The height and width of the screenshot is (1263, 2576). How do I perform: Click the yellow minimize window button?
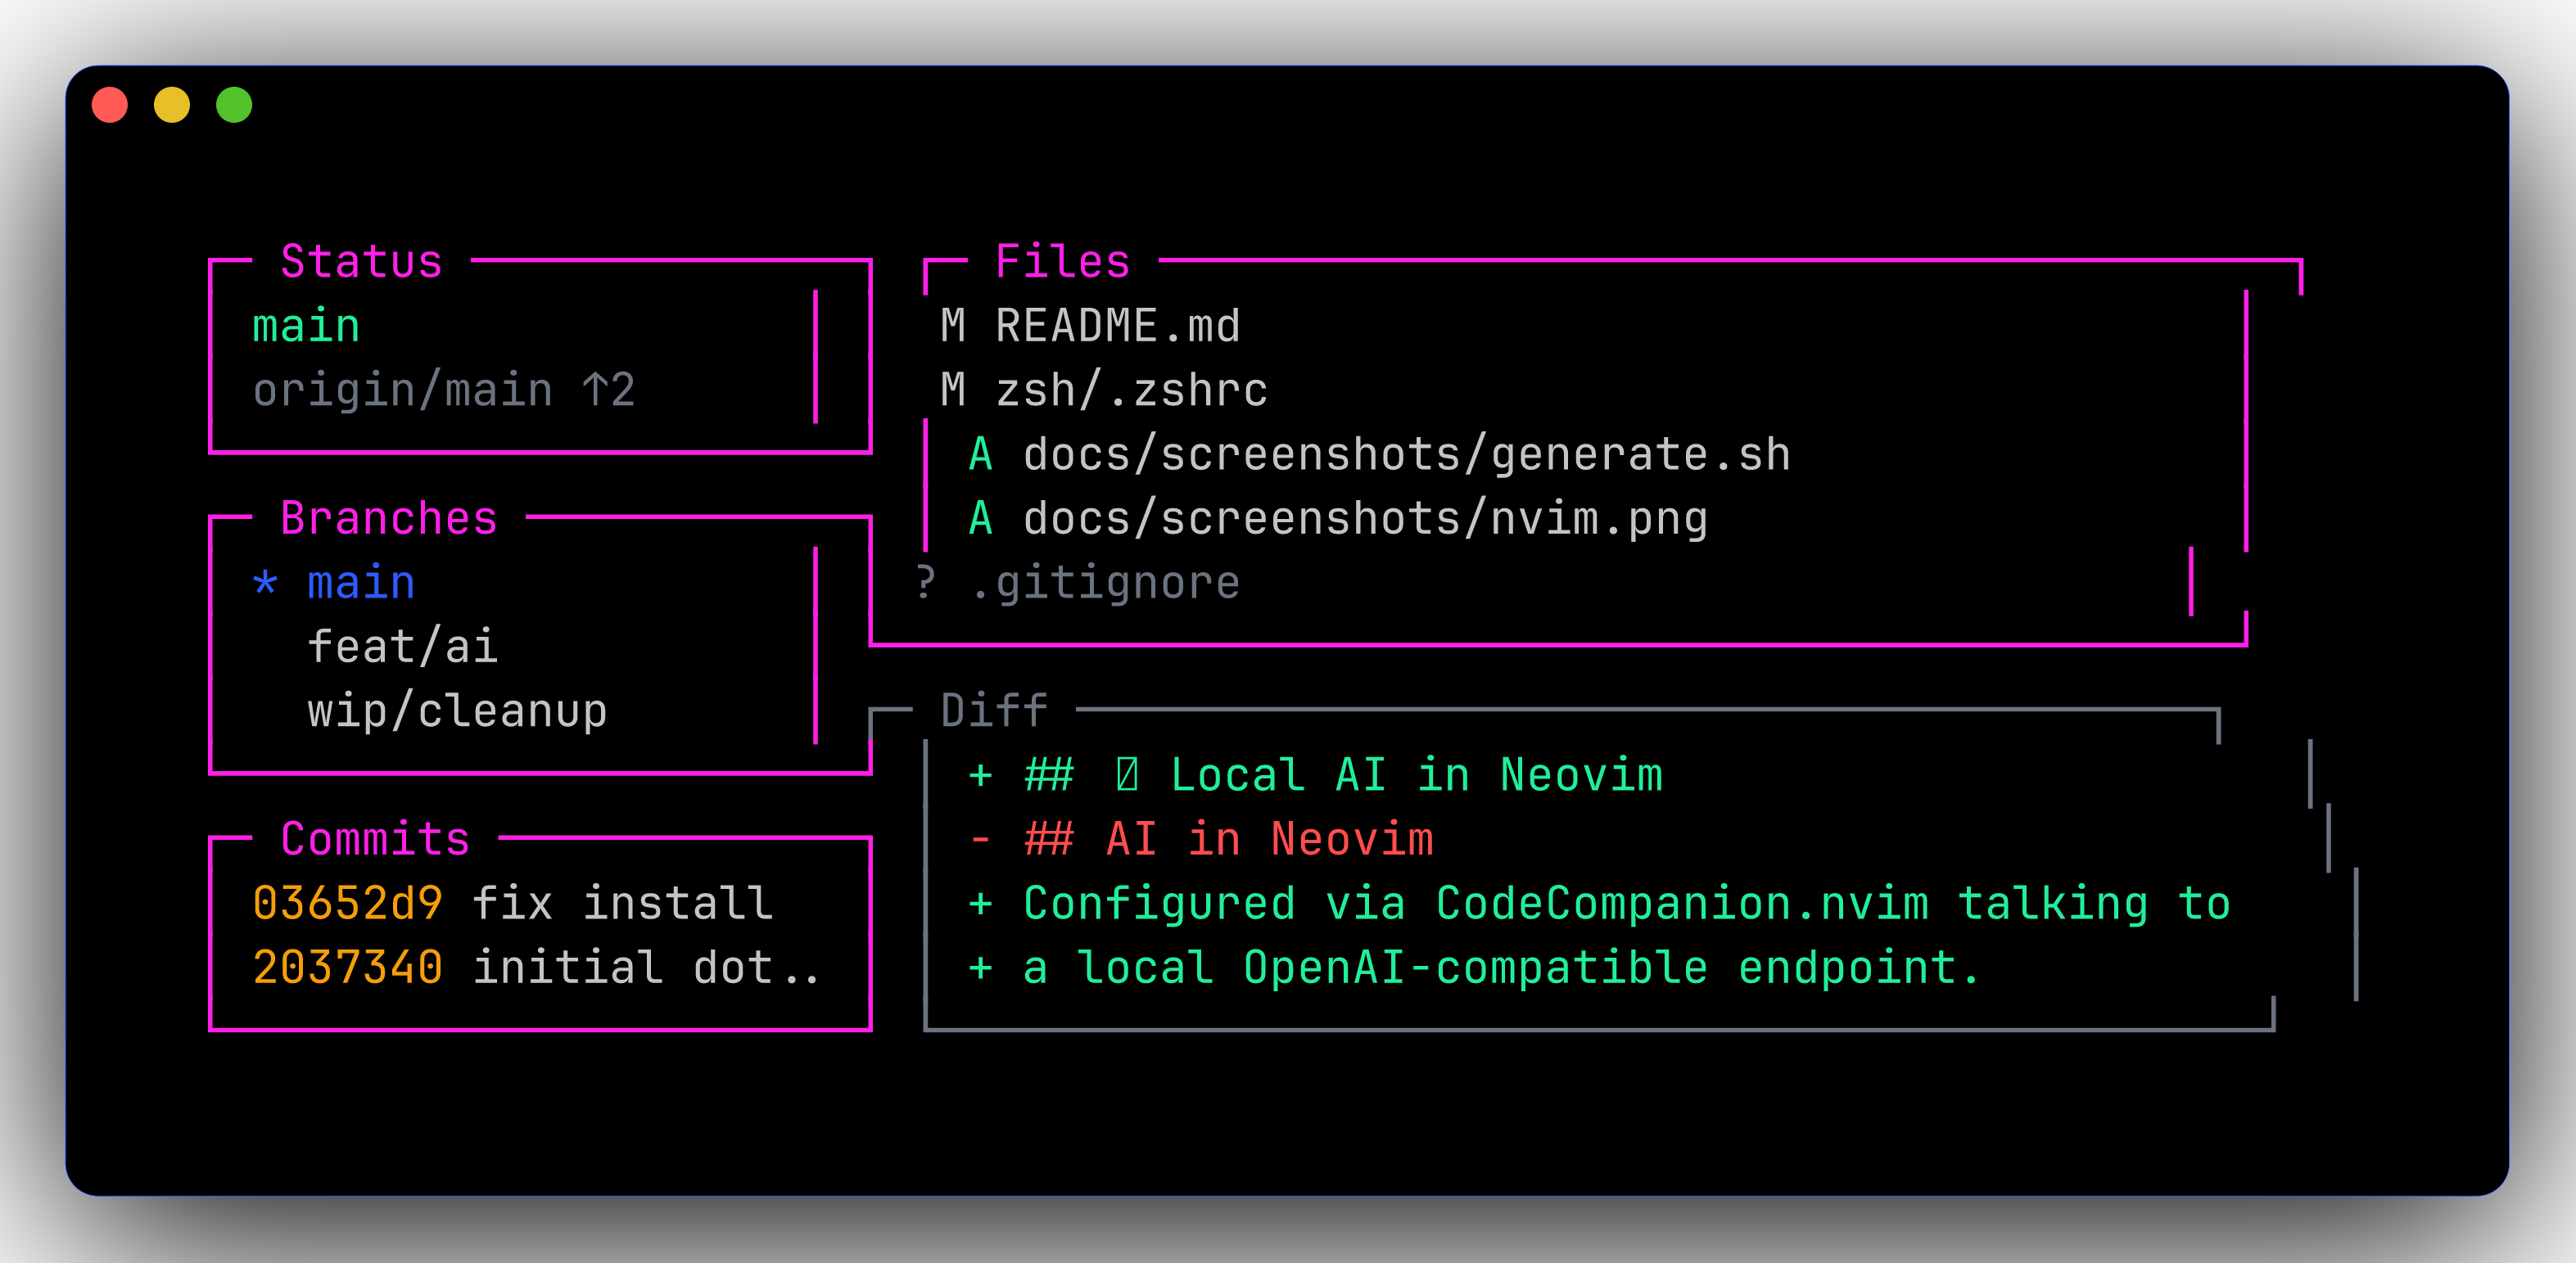pos(172,105)
